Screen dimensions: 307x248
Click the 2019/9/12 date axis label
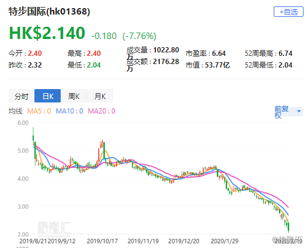pos(61,241)
